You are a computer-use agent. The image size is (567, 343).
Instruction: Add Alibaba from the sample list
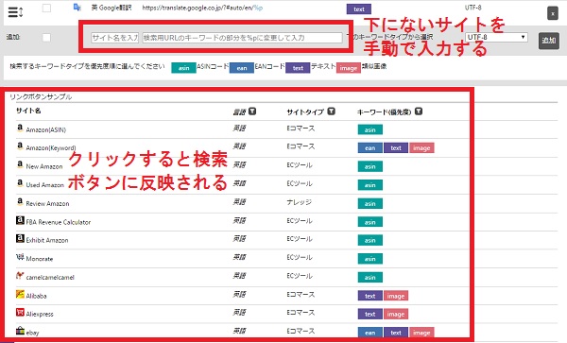pyautogui.click(x=36, y=296)
